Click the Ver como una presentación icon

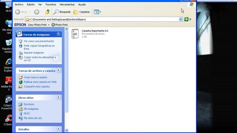tap(21, 41)
